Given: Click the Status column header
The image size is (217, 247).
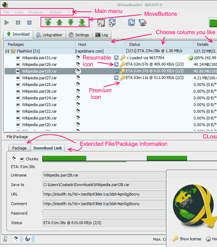Looking at the screenshot, I should coord(159,44).
